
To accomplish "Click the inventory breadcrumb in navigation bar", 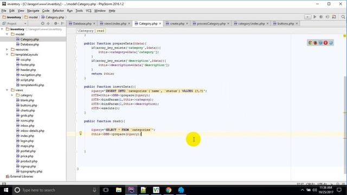I will tap(11, 17).
